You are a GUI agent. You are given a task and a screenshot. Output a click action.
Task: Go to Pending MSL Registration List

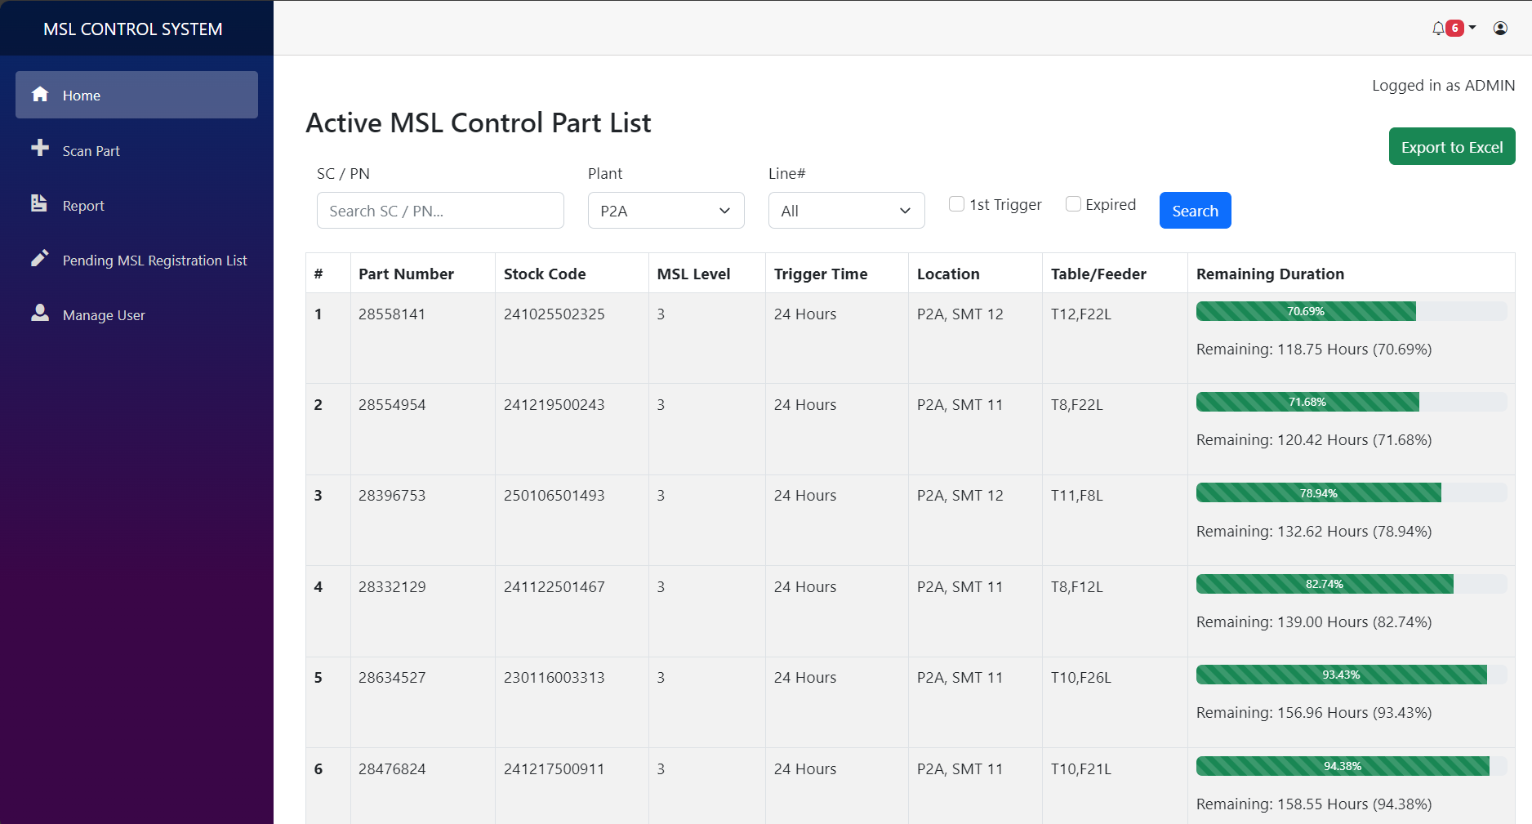tap(154, 261)
